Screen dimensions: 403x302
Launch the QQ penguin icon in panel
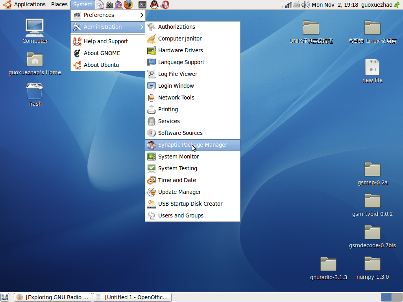point(154,5)
